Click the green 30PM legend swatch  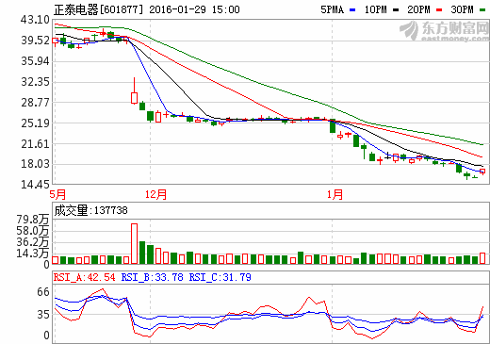482,10
